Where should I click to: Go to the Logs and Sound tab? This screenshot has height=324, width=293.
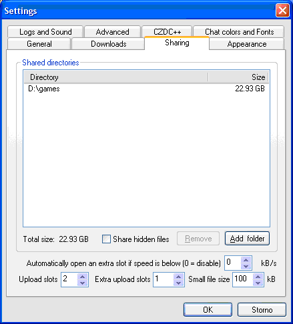click(45, 31)
